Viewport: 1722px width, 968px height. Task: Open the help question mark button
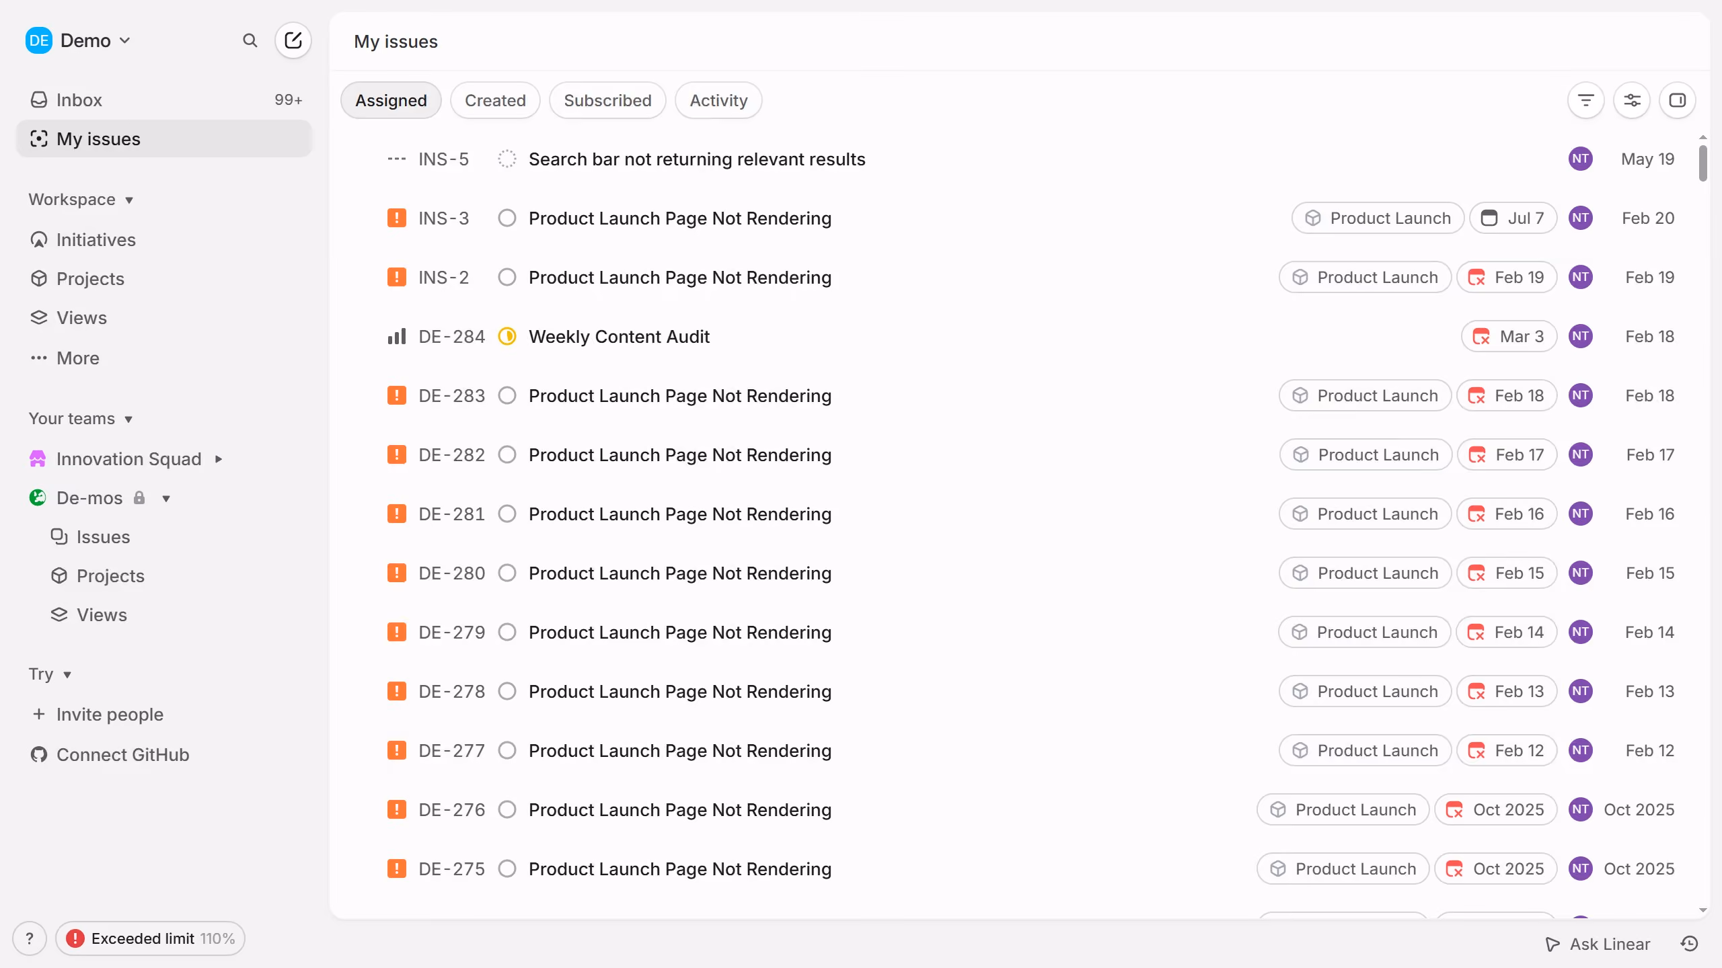click(x=30, y=938)
